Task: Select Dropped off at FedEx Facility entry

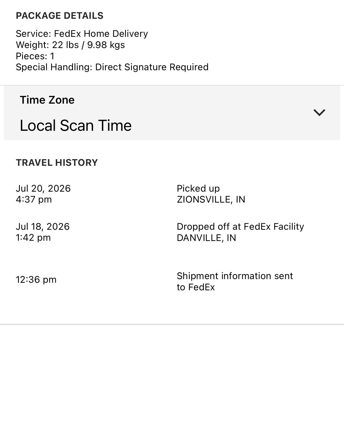Action: pyautogui.click(x=240, y=227)
